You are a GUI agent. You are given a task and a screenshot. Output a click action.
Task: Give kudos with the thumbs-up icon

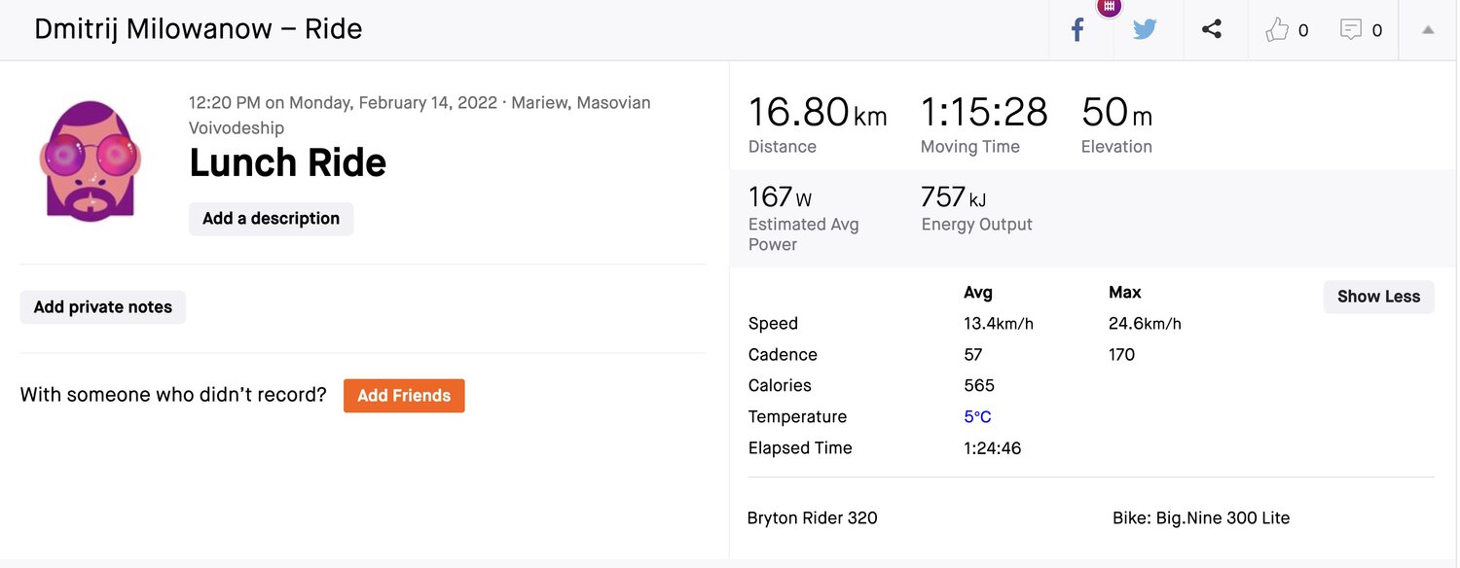1277,30
